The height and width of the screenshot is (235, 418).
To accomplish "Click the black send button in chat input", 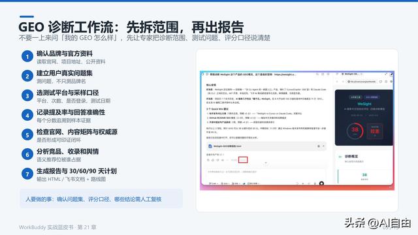I will pos(321,183).
